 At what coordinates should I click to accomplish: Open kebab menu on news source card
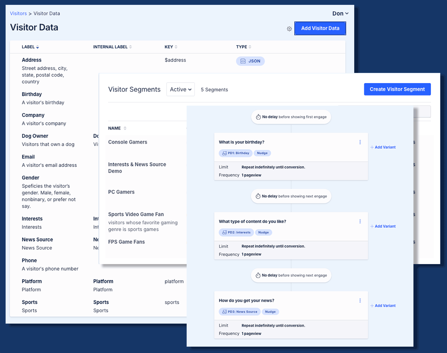click(x=360, y=301)
